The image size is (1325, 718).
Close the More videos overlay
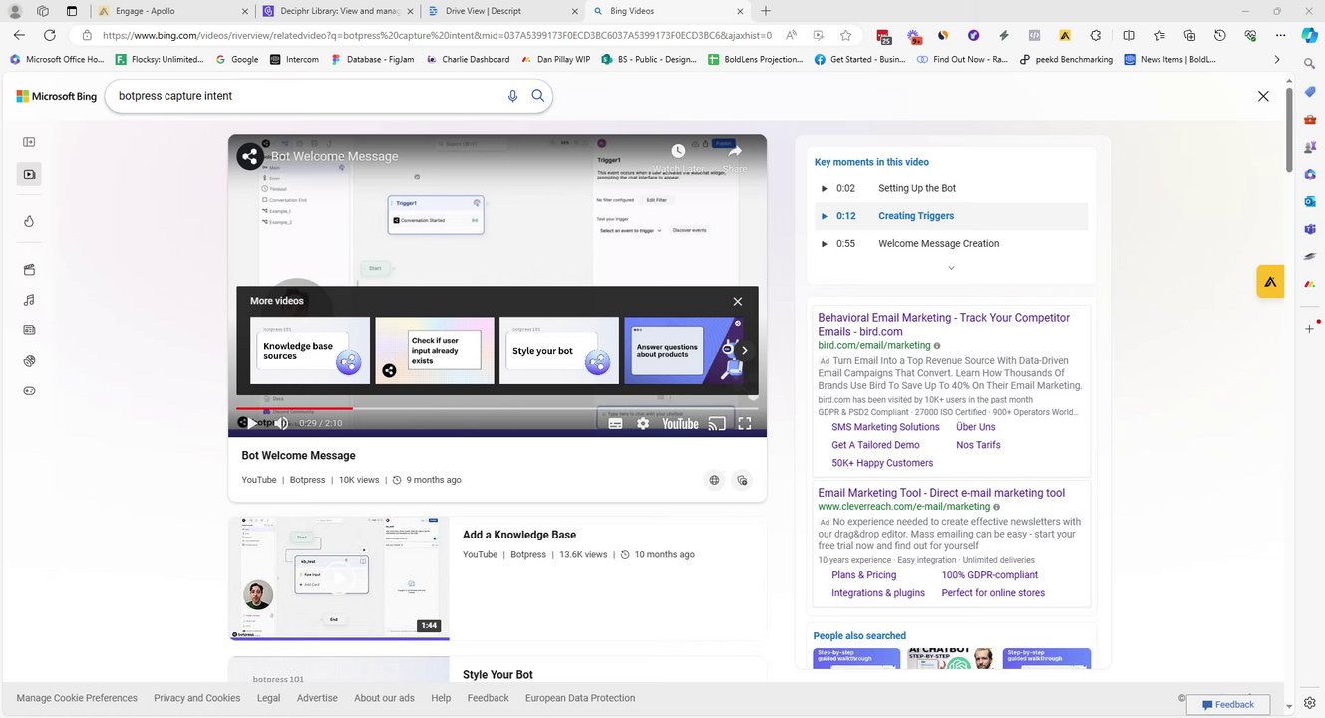pos(738,301)
